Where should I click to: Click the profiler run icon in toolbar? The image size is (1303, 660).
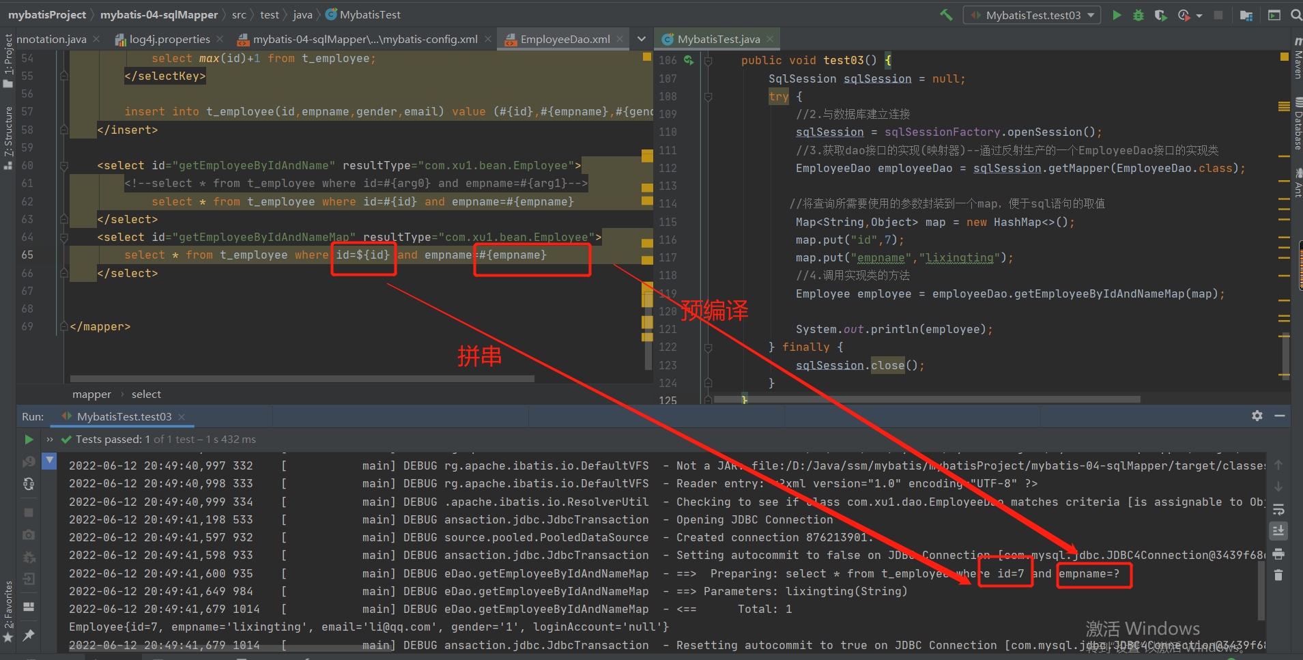(1184, 14)
